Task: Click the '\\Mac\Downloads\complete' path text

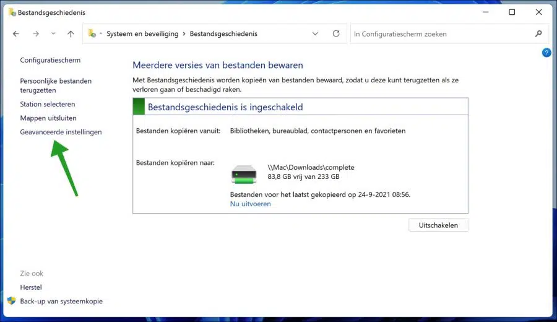Action: tap(311, 167)
